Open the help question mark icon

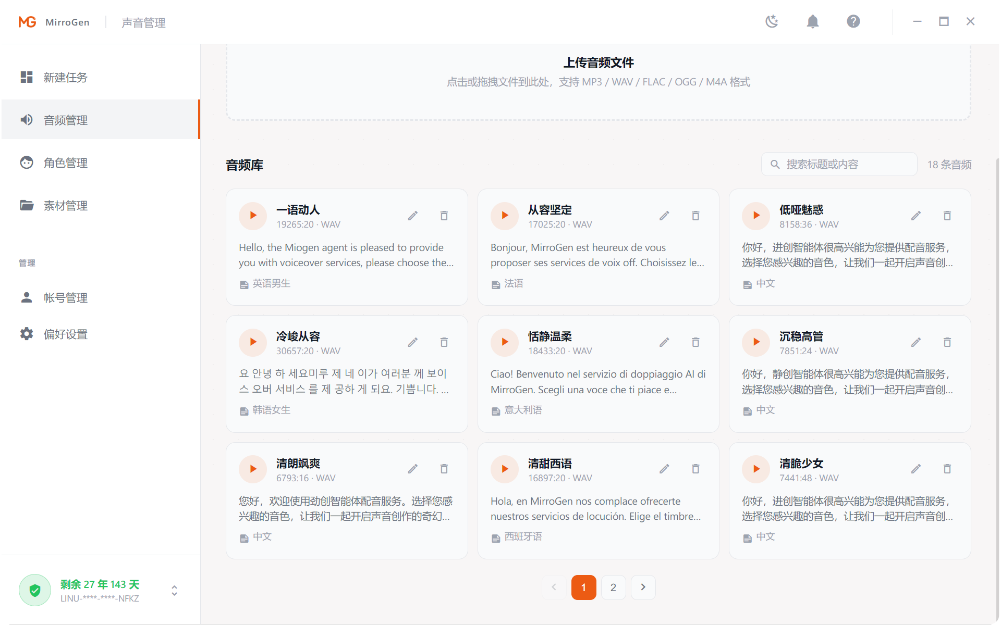point(853,21)
